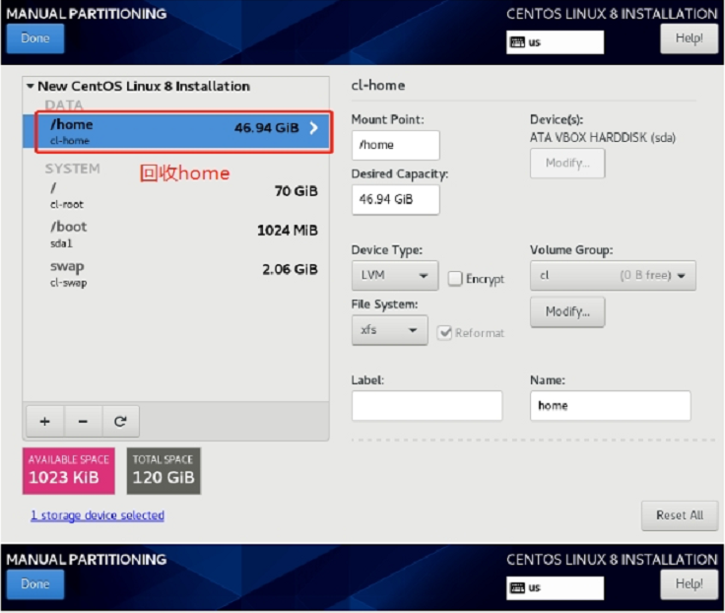Click keyboard layout icon in top header
725x613 pixels.
click(517, 42)
